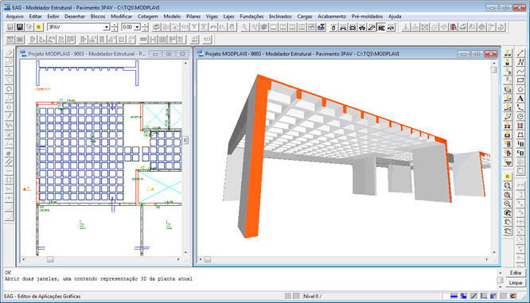
Task: Toggle the blue layered status bar icon
Action: 464,297
